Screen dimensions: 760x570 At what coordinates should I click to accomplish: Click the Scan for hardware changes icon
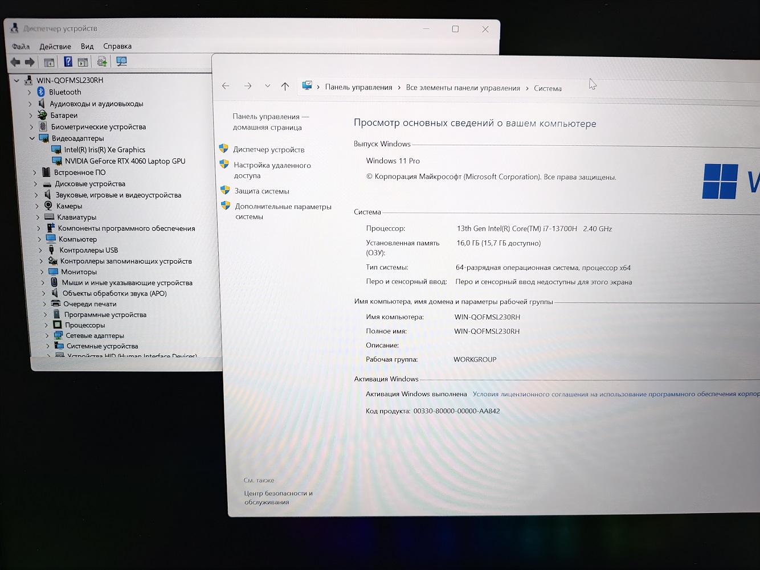121,61
